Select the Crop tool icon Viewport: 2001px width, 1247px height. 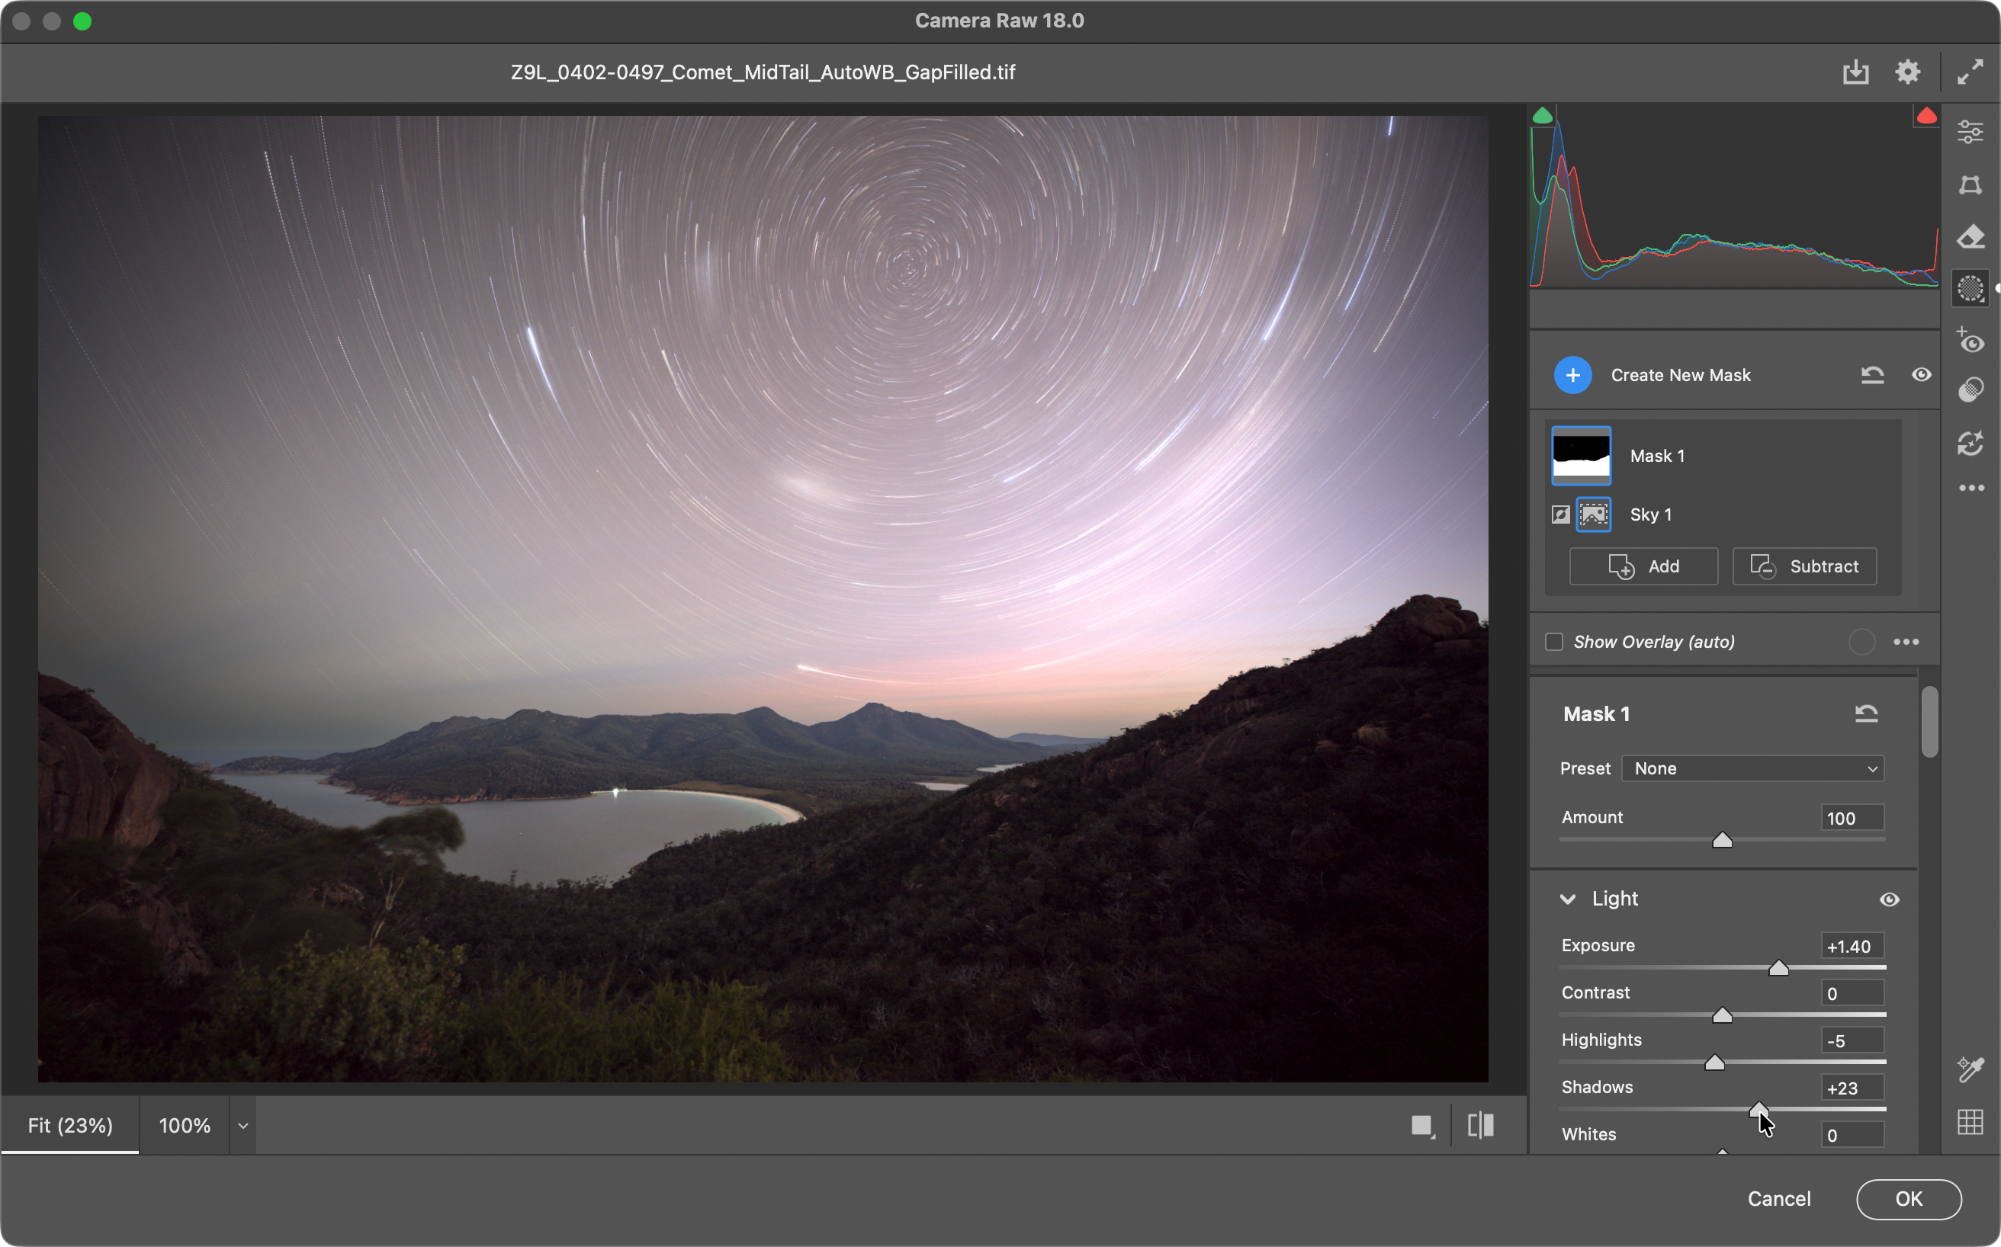click(x=1970, y=184)
